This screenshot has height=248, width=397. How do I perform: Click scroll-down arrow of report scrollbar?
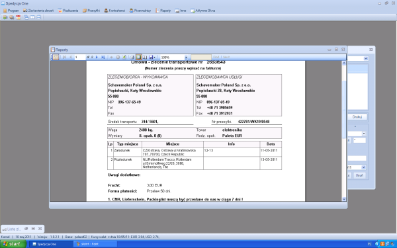tap(344, 199)
